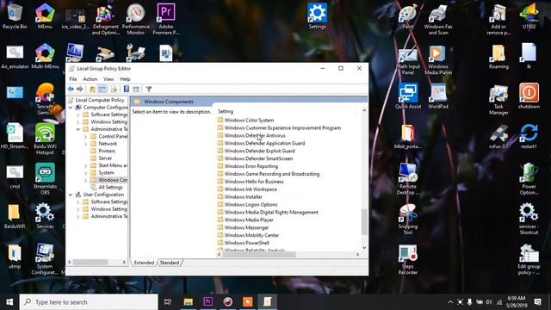Open the shutdown desktop shortcut
The width and height of the screenshot is (551, 310).
pos(529,96)
